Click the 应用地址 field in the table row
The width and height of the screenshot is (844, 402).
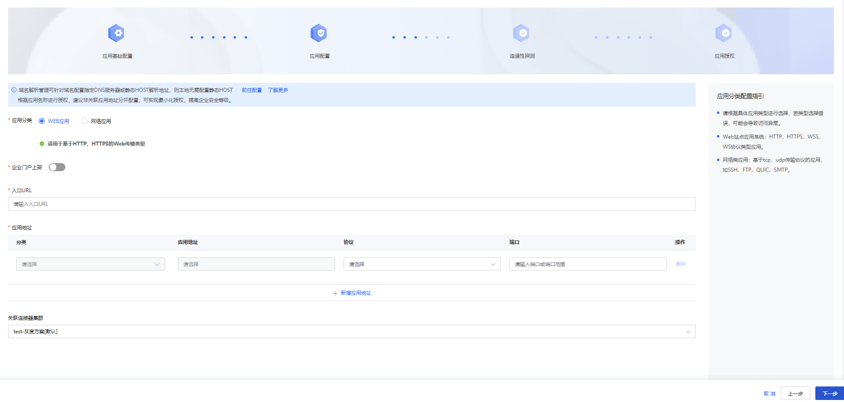(256, 264)
